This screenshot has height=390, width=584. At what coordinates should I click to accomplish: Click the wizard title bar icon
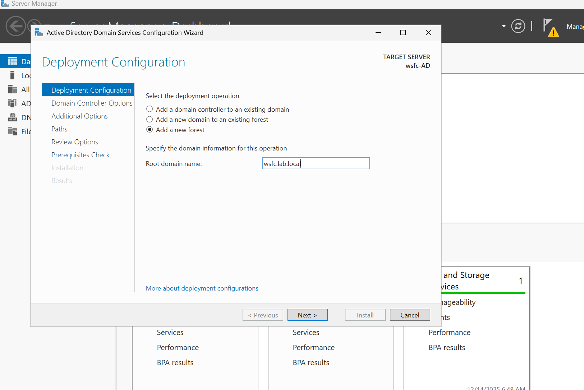coord(39,33)
